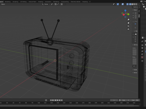This screenshot has width=146, height=109.
Task: Open the Tool vertical sidebar tab
Action: point(139,11)
